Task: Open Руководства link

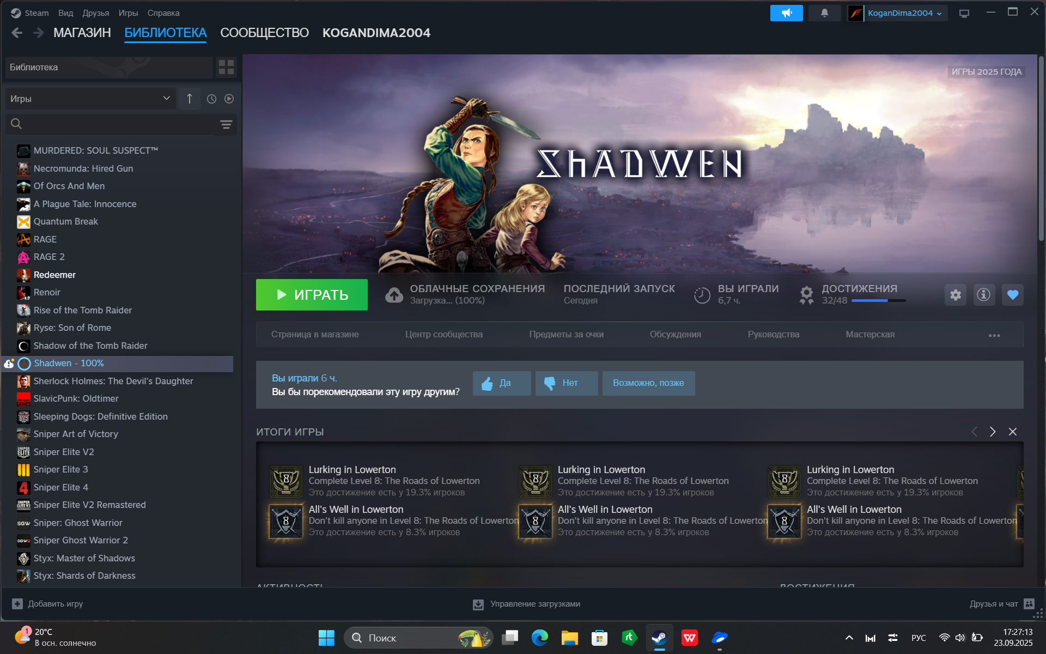Action: coord(774,335)
